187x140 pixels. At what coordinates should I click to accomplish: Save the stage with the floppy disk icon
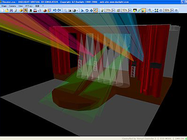(x=11, y=10)
